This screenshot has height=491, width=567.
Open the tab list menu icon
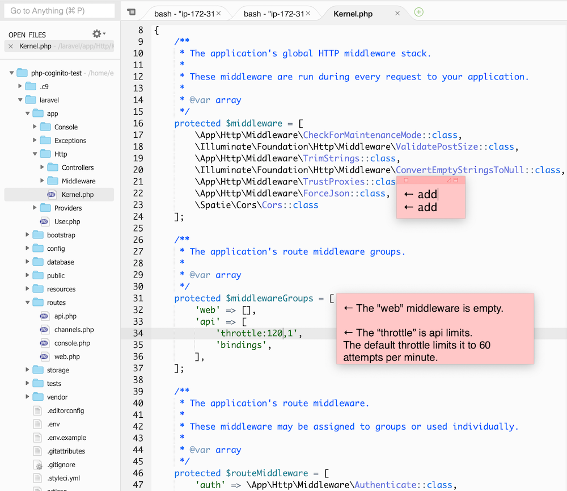(132, 12)
